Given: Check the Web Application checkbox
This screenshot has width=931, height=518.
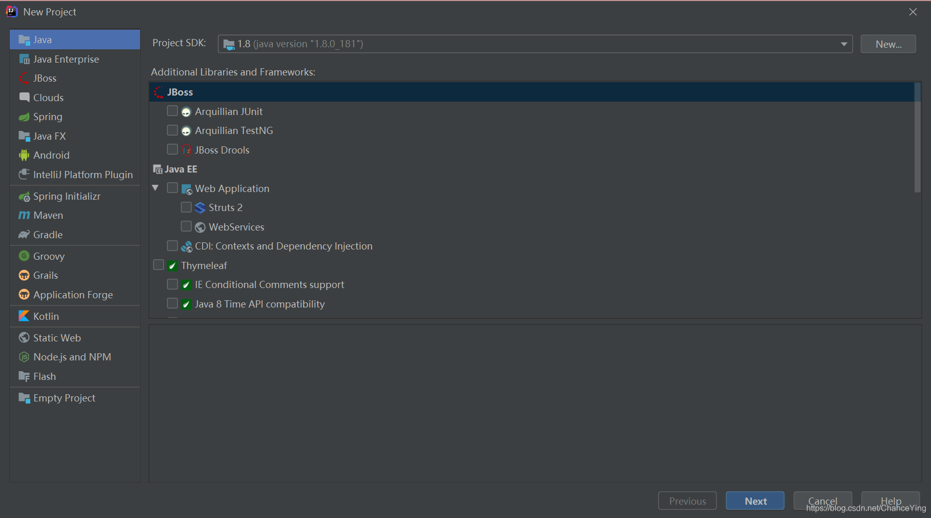Looking at the screenshot, I should pos(172,188).
